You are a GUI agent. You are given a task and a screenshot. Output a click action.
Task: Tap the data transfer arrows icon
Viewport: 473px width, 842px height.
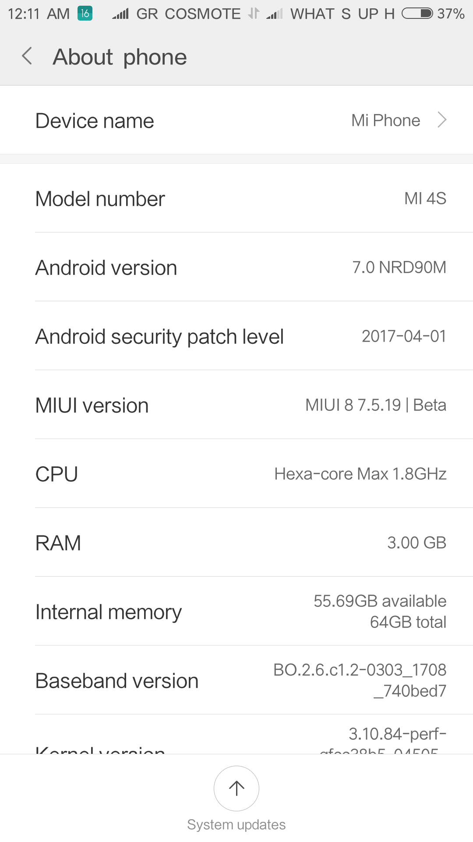coord(254,14)
